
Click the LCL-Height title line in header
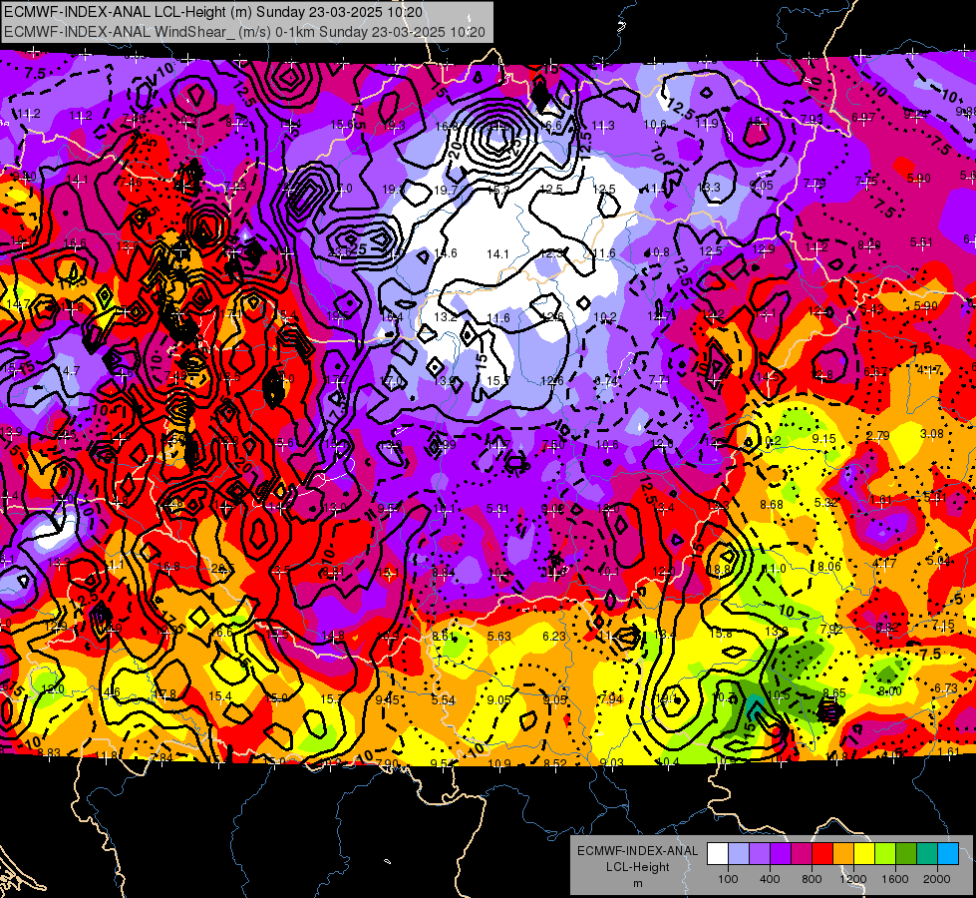213,12
